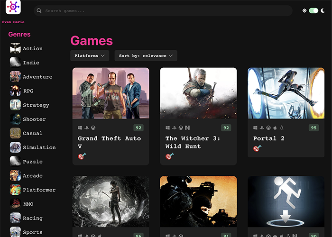The image size is (332, 237).
Task: Click the search magnifier icon
Action: tap(39, 10)
